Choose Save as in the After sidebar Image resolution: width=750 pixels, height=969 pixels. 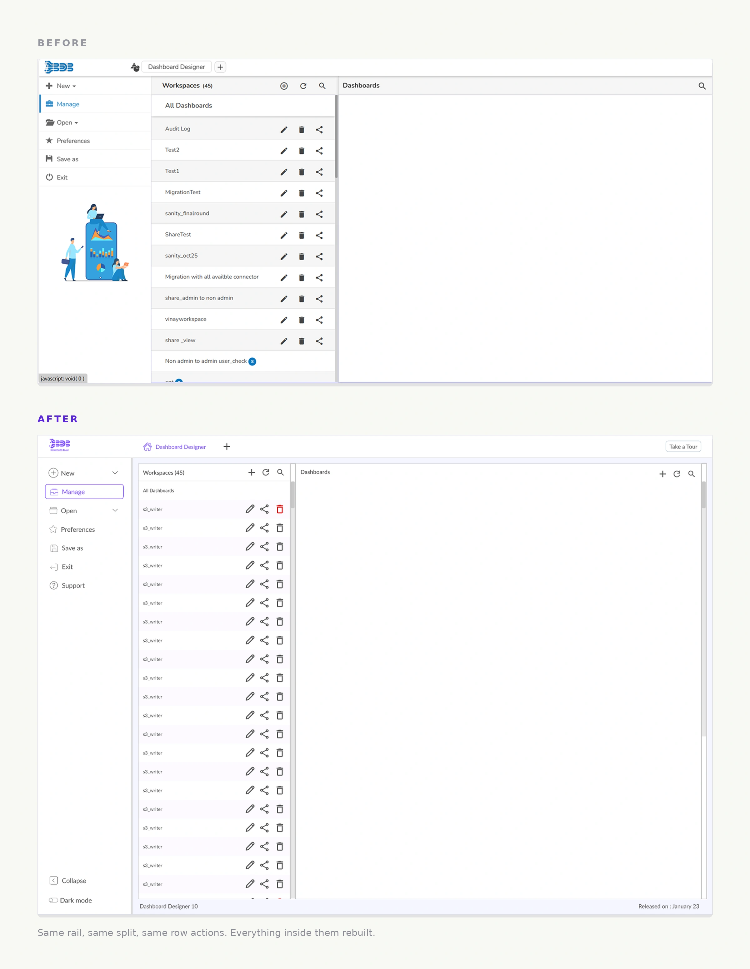pos(67,548)
